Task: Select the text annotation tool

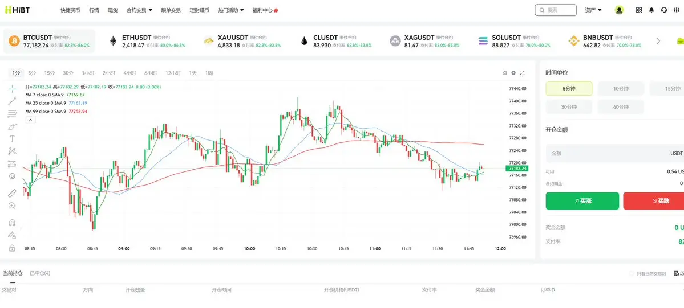Action: pos(12,138)
